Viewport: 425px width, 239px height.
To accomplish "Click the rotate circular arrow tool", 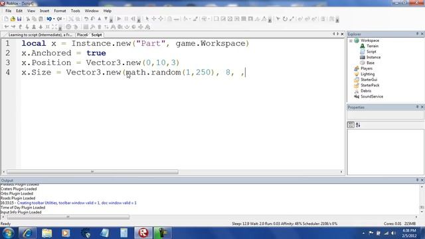I will (285, 19).
